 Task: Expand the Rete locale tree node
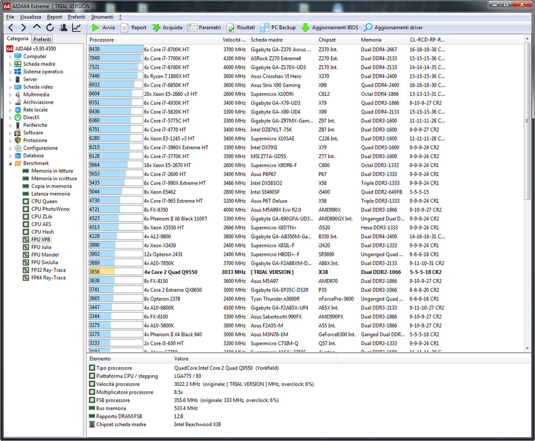point(10,110)
